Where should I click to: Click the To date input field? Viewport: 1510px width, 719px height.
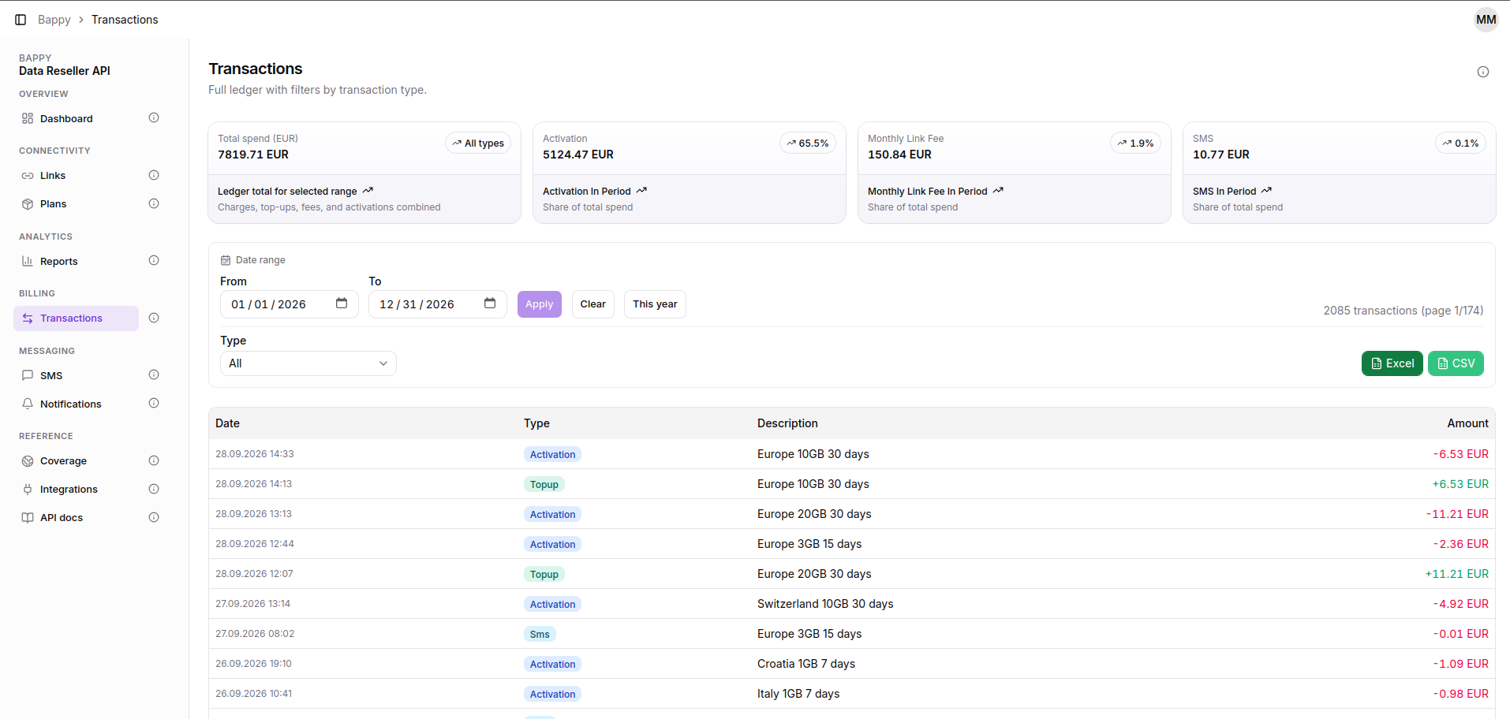438,304
